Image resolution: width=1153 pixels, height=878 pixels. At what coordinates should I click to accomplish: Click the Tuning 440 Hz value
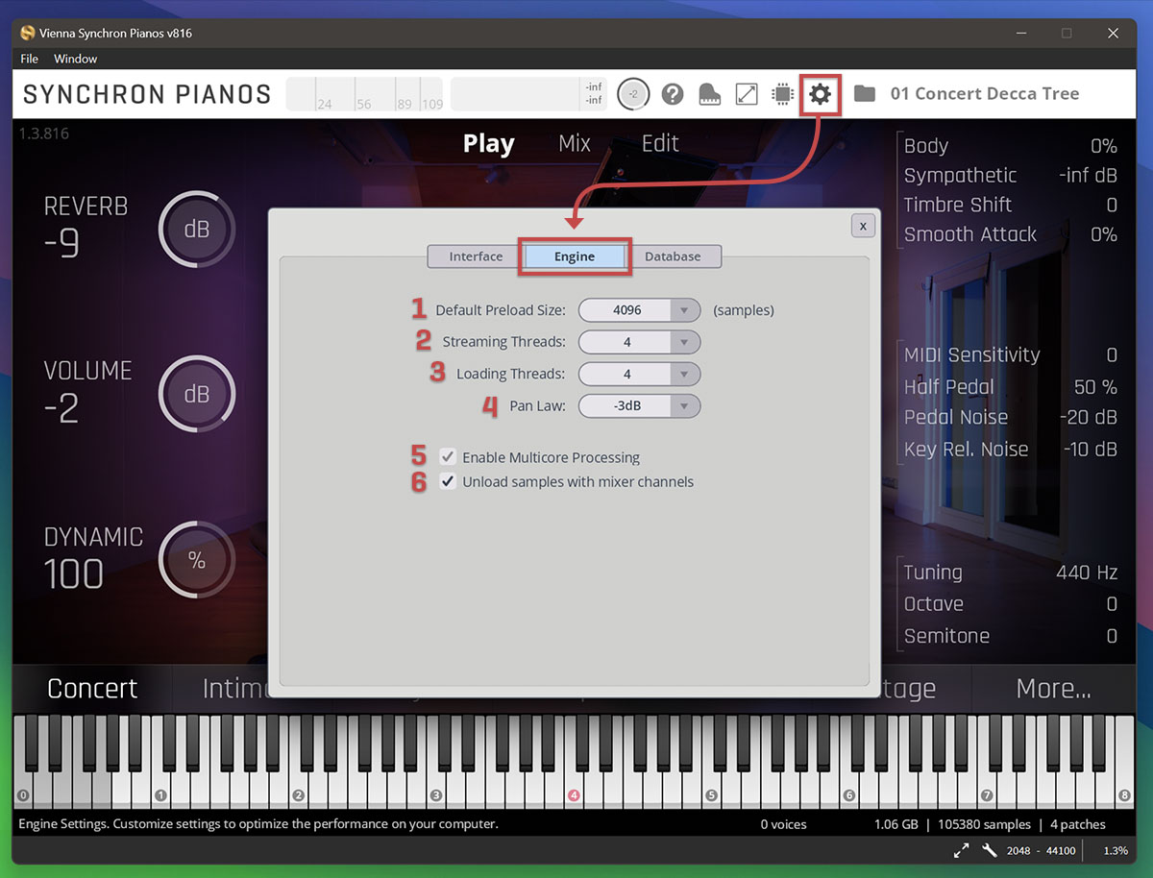[1087, 573]
